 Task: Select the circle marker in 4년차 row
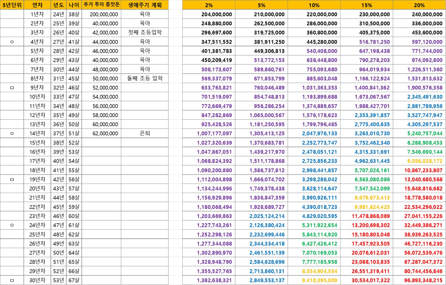coord(12,42)
